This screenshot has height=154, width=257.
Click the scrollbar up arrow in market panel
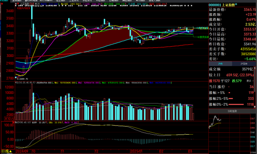coord(255,67)
